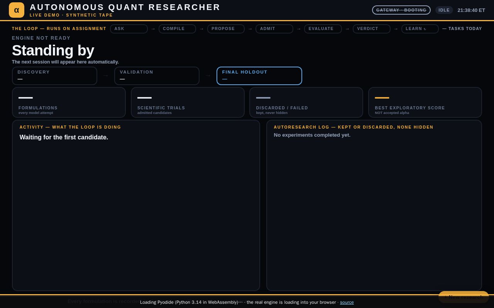Select the ADMIT loop step
The image size is (494, 308).
coord(274,29)
